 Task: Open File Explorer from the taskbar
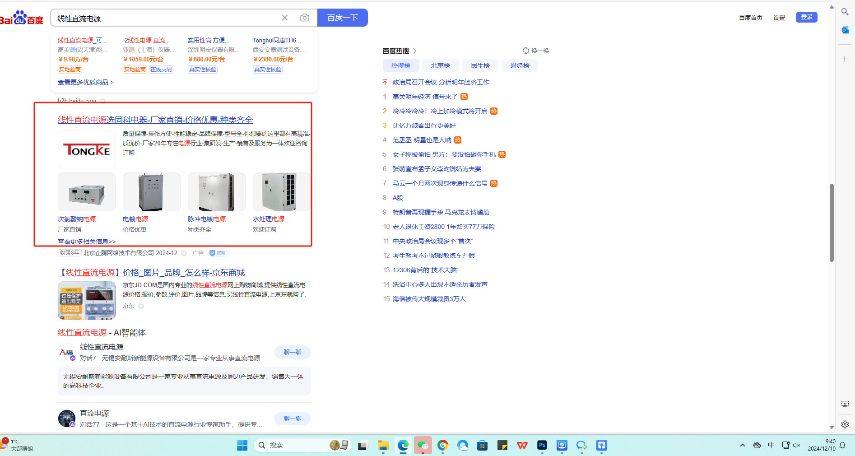(383, 446)
